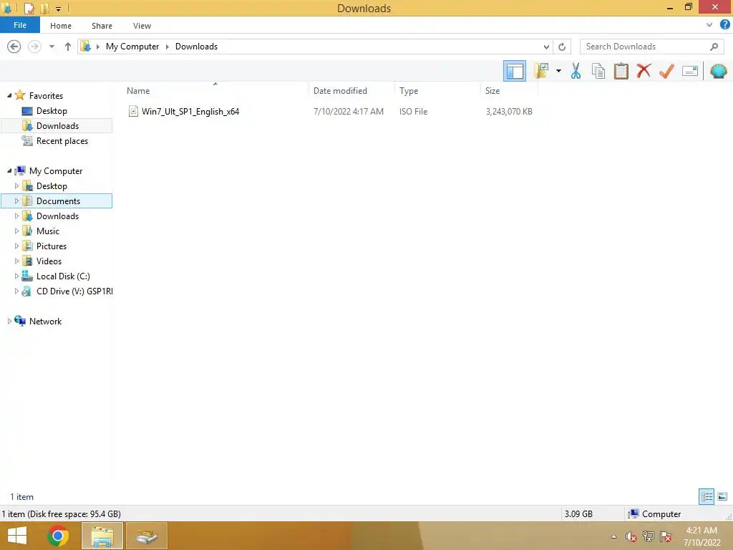
Task: Expand the Network tree node
Action: click(9, 322)
